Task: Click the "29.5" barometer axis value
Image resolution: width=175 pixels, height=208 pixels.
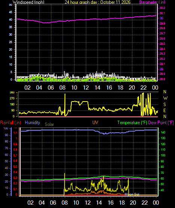Action: pos(162,43)
